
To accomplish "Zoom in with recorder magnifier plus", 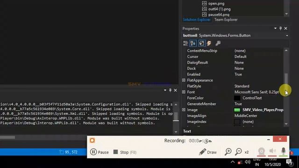I will click(228, 152).
